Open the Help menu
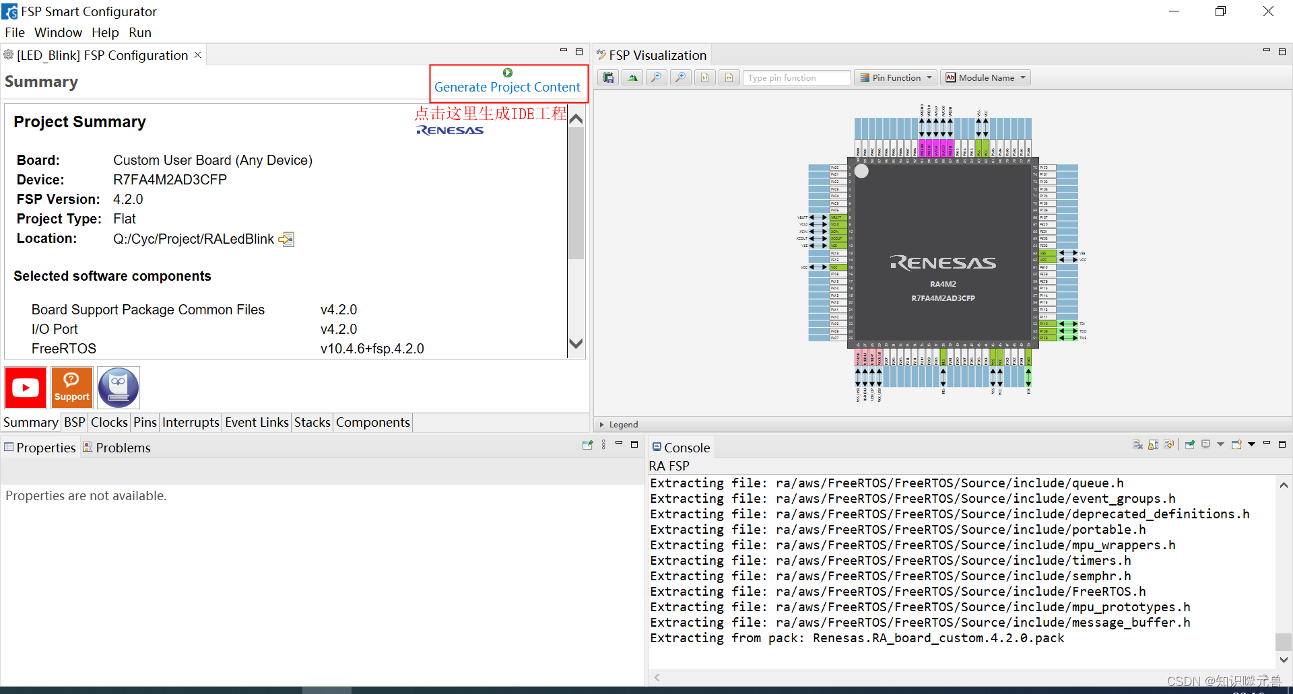The image size is (1293, 694). pos(105,32)
